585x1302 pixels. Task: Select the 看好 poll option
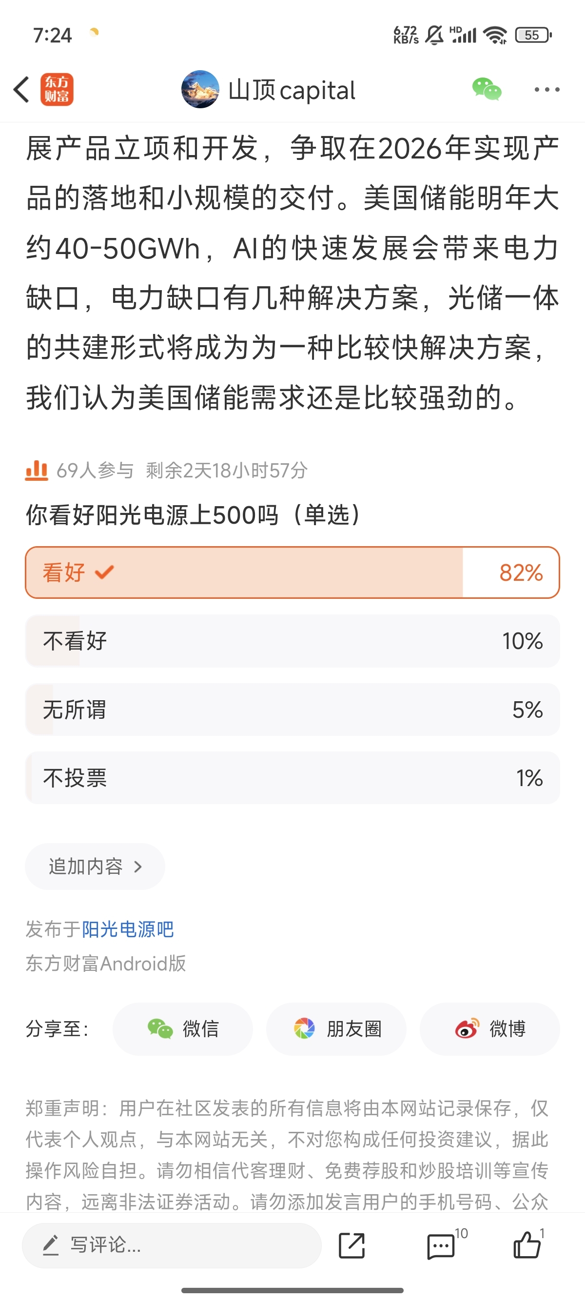pos(292,572)
